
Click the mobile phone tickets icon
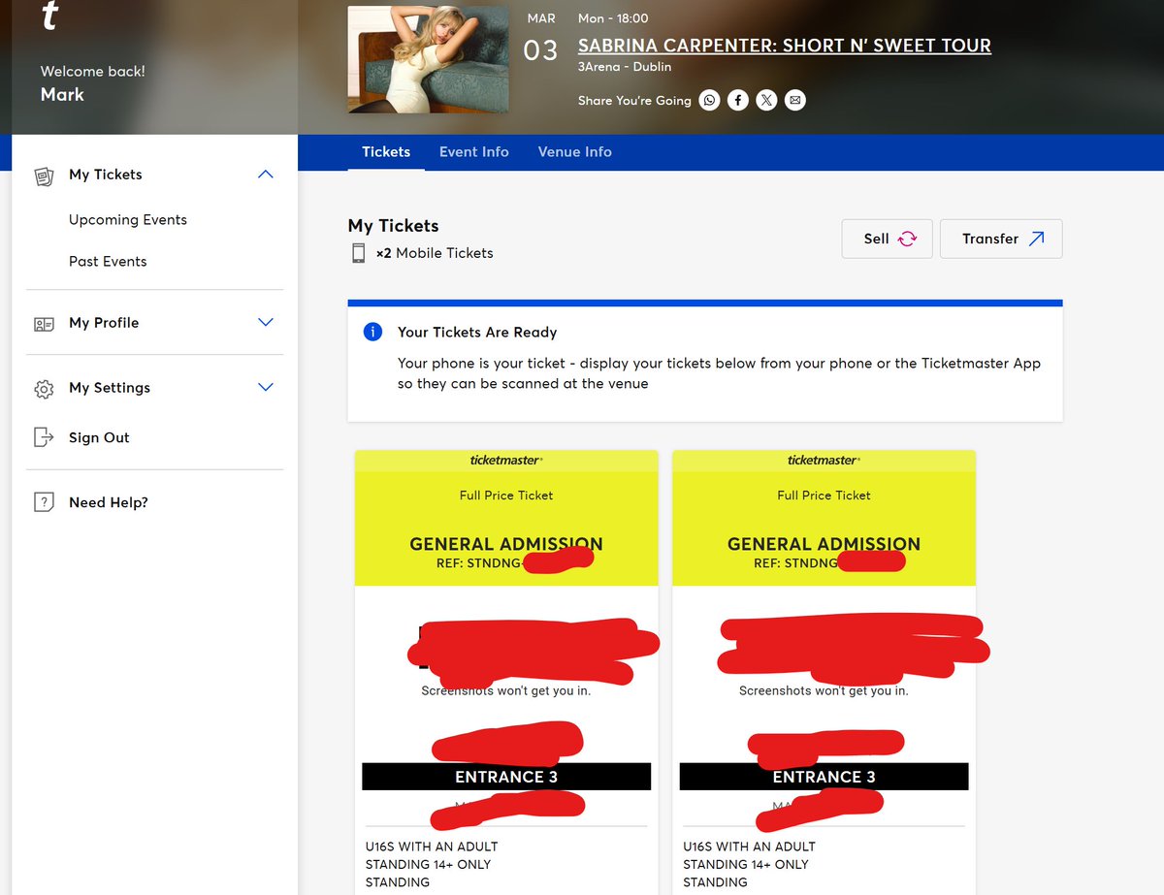(x=358, y=253)
